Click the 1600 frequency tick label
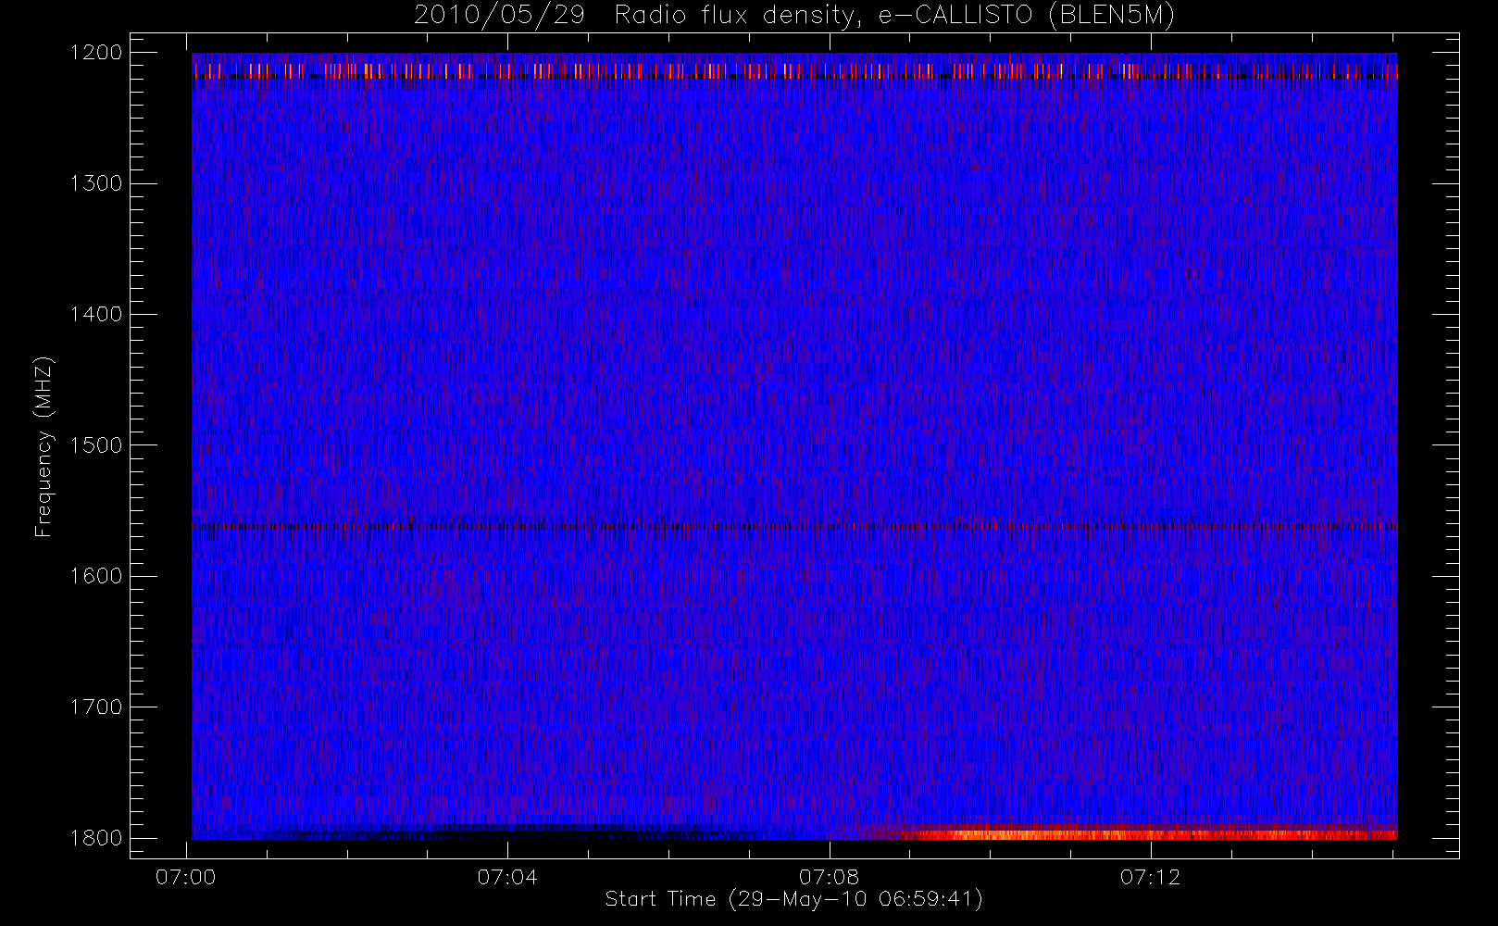Viewport: 1498px width, 926px height. coord(96,576)
